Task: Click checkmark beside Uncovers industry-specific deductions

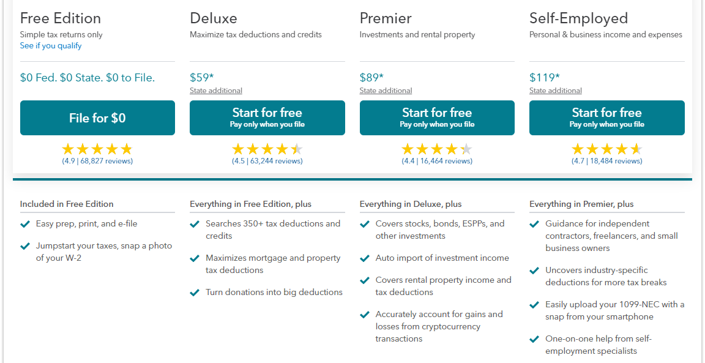Action: [534, 271]
